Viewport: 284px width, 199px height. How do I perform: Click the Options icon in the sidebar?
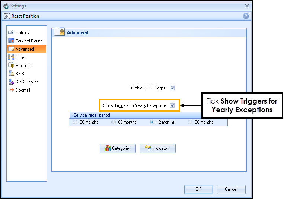point(11,33)
